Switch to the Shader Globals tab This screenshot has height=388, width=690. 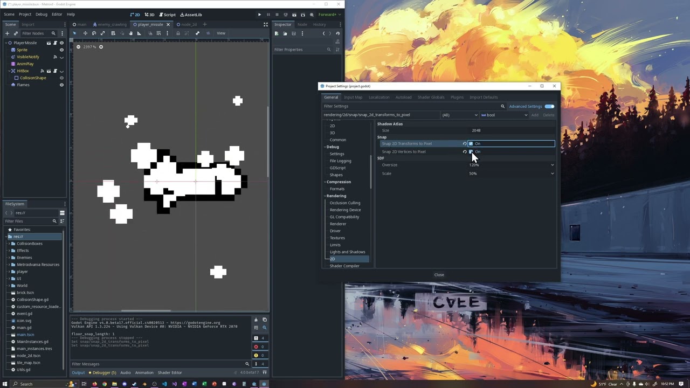(431, 98)
